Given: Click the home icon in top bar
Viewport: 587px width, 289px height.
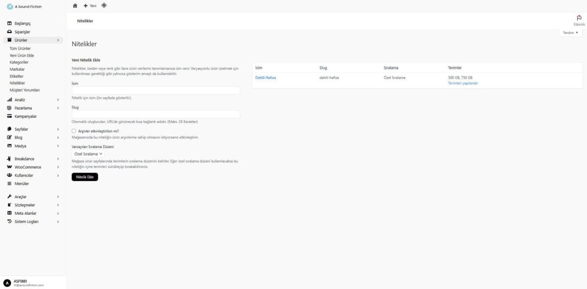Looking at the screenshot, I should [x=75, y=5].
